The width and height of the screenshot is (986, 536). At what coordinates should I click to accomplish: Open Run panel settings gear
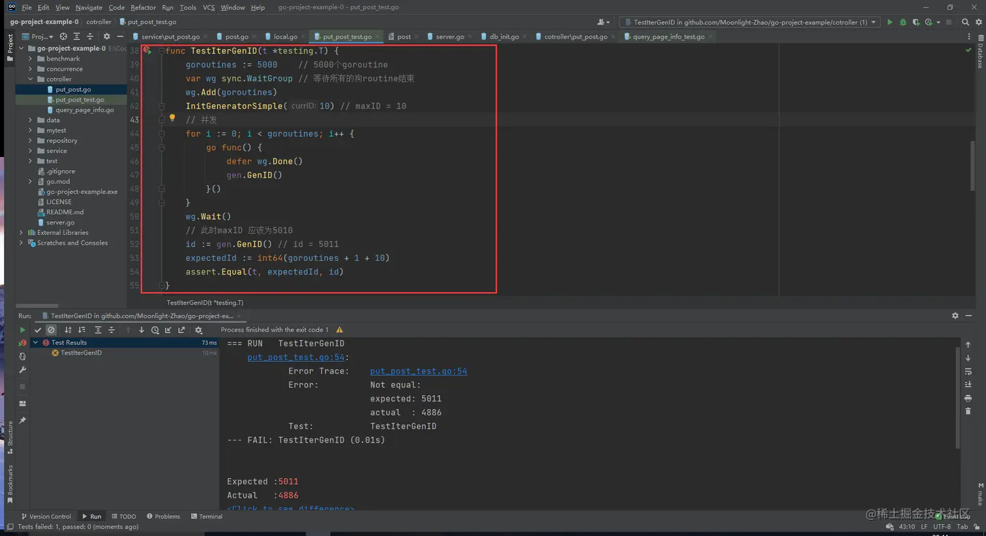(x=955, y=316)
